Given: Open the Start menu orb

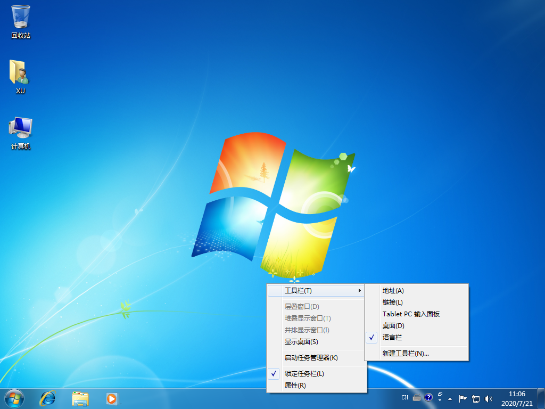Looking at the screenshot, I should (14, 398).
